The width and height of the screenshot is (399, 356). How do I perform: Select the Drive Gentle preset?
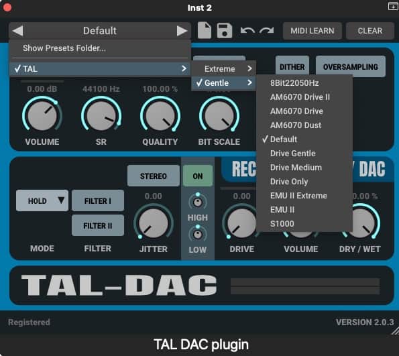(304, 154)
